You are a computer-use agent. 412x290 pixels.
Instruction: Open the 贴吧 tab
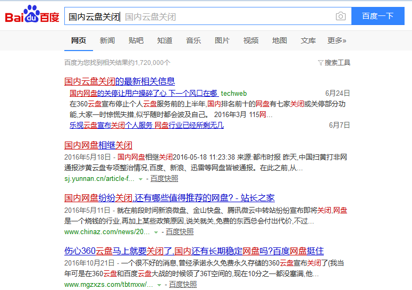pos(136,40)
